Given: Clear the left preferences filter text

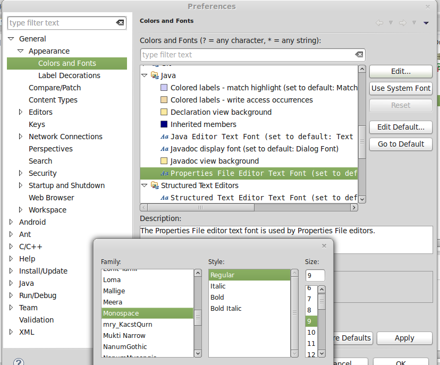Looking at the screenshot, I should coord(120,23).
